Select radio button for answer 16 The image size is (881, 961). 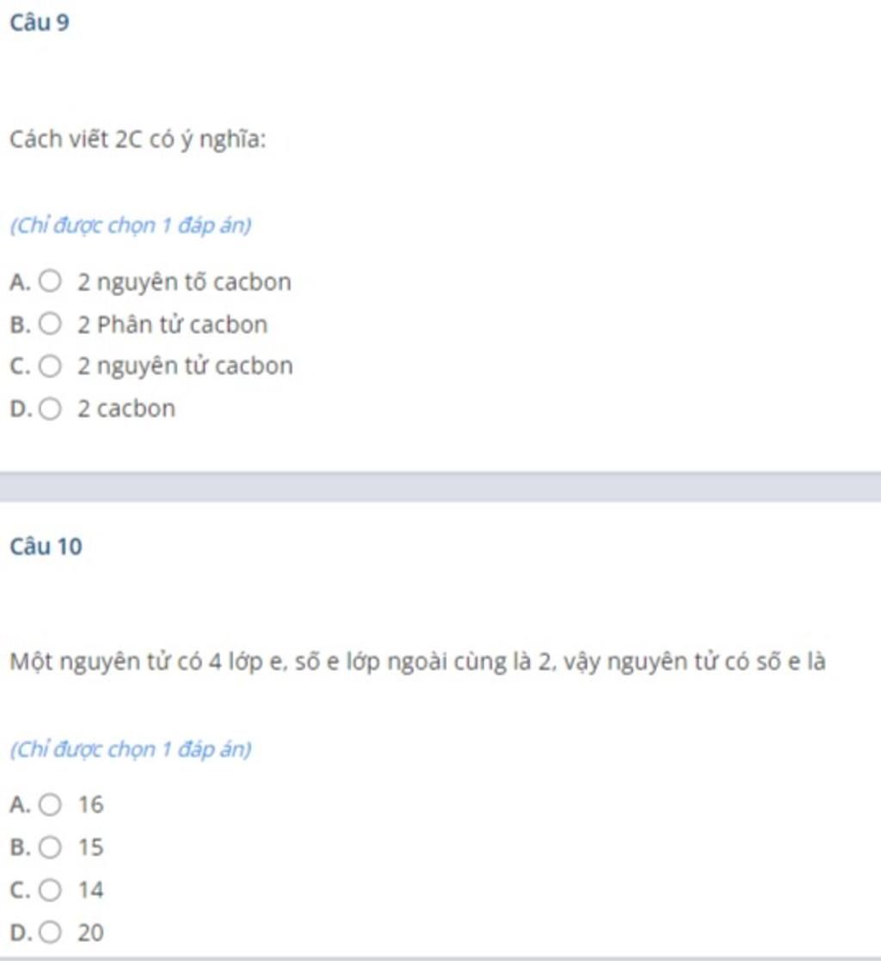tap(50, 804)
